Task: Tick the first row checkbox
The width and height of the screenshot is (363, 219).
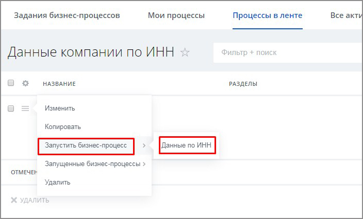Action: [11, 108]
